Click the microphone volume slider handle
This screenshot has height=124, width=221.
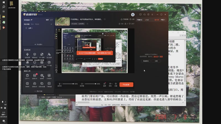73,84
